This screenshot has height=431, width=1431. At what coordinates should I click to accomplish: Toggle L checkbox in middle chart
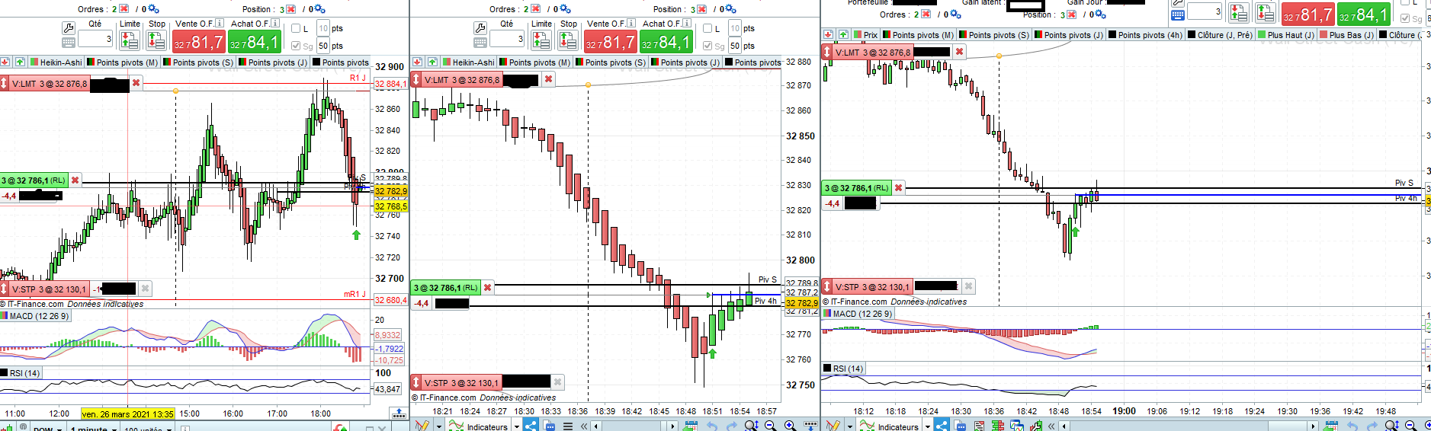tap(707, 28)
